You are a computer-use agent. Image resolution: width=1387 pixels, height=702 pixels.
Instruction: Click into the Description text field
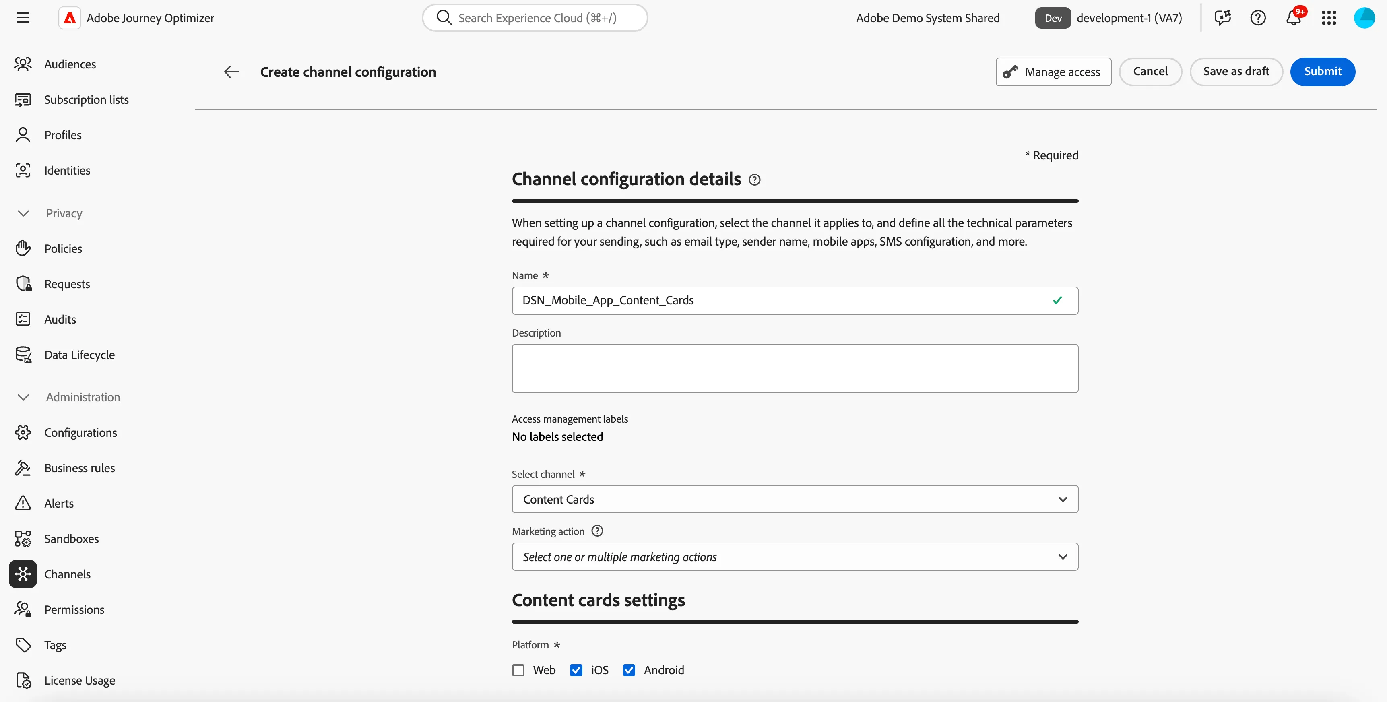[x=795, y=368]
